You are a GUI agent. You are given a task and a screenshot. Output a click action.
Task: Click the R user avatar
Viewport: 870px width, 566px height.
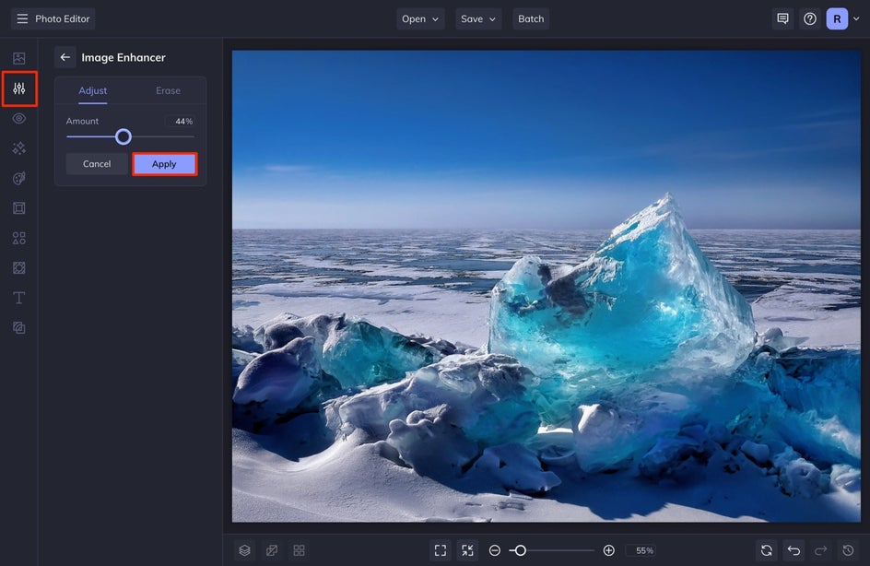pos(837,18)
